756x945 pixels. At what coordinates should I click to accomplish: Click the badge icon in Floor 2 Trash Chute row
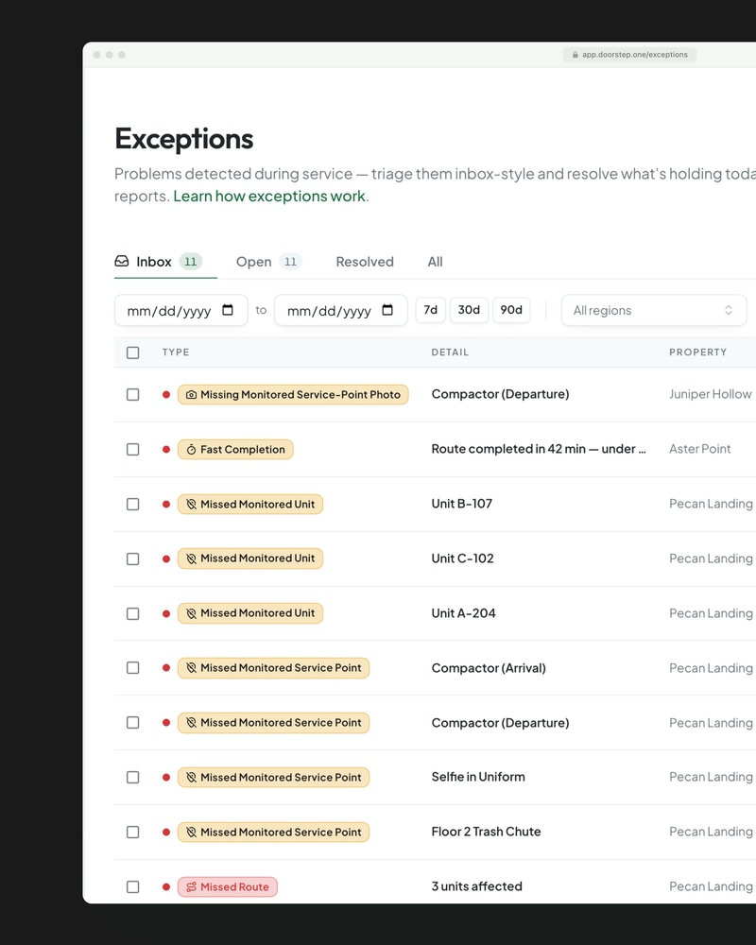(191, 833)
